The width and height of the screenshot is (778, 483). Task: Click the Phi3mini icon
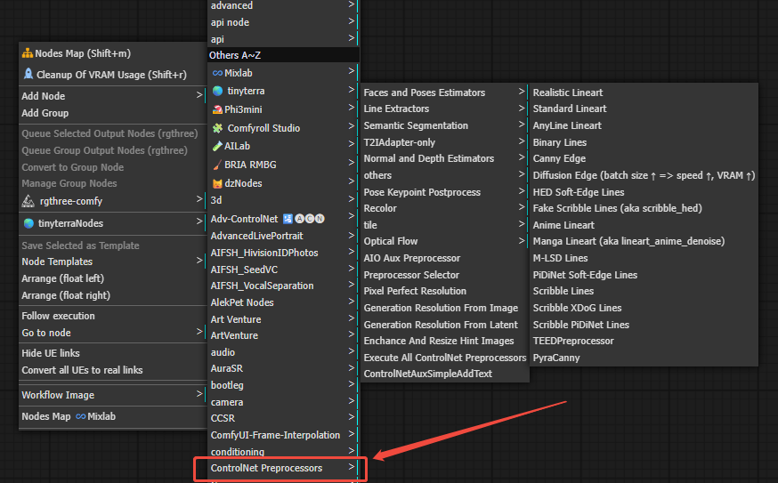tap(217, 110)
